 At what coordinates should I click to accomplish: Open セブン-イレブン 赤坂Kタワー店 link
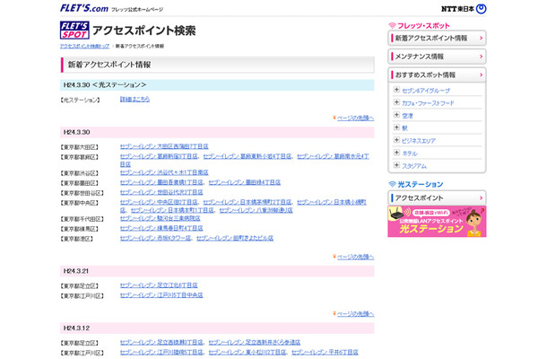click(x=155, y=238)
